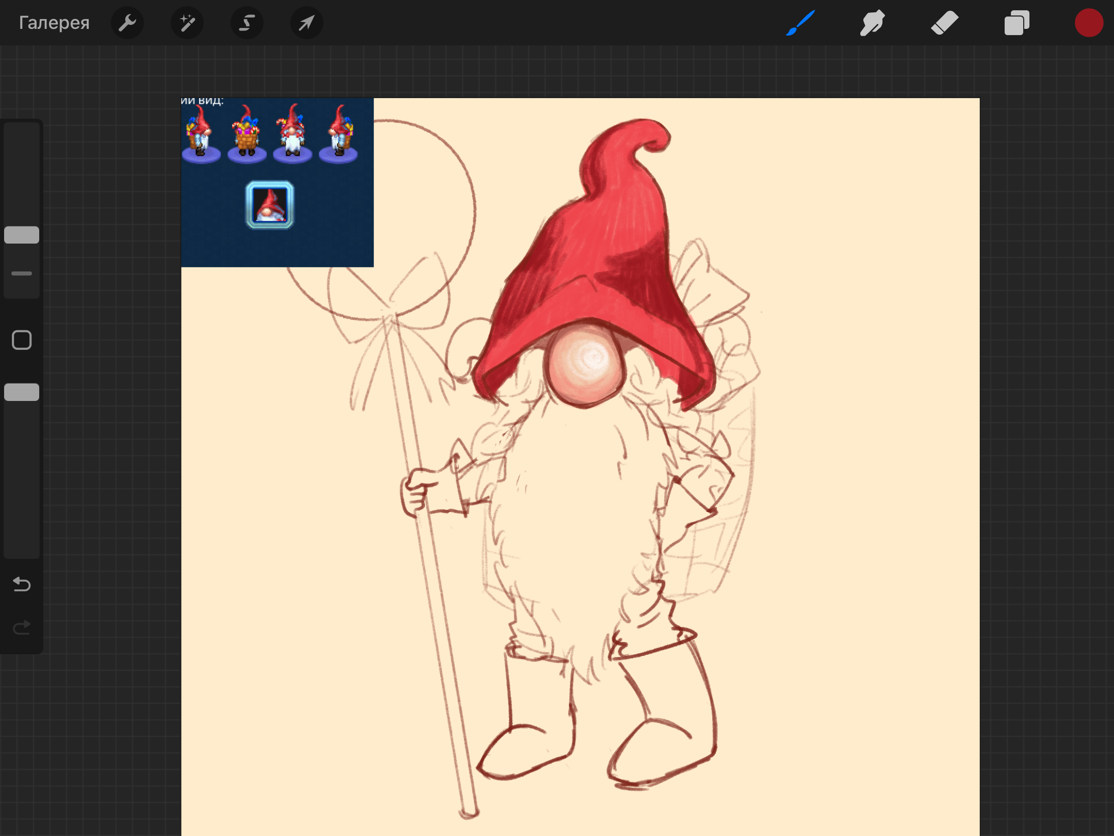1114x836 pixels.
Task: Open the Layers panel
Action: [1017, 23]
